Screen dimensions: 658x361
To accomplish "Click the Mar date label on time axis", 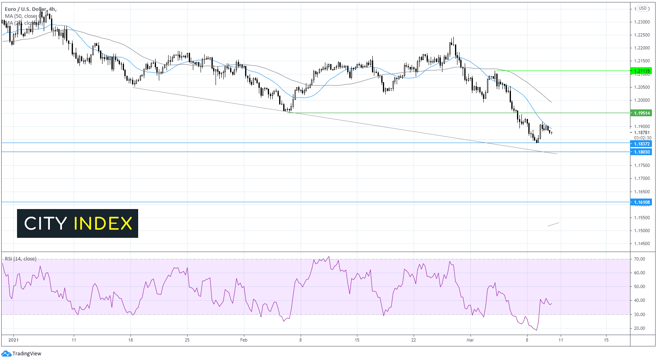I will point(470,340).
